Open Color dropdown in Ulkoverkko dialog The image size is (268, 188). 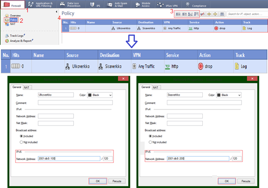100,95
